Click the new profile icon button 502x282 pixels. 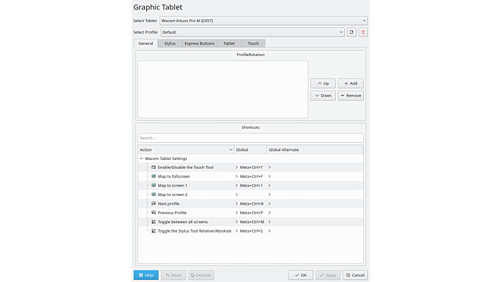click(352, 32)
